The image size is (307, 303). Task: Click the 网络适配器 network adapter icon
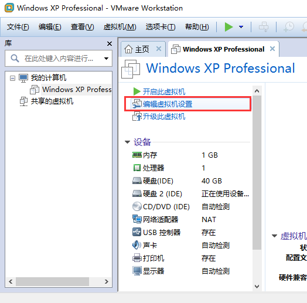(137, 219)
